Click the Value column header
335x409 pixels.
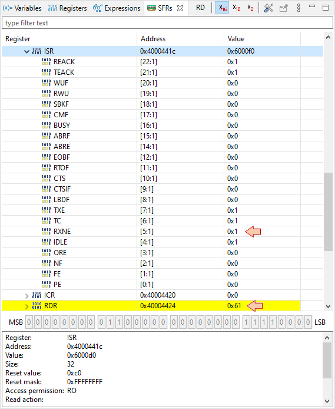262,39
